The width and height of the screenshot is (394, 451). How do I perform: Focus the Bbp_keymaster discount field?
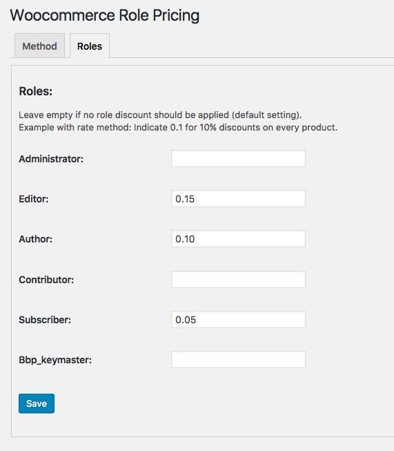(x=238, y=360)
